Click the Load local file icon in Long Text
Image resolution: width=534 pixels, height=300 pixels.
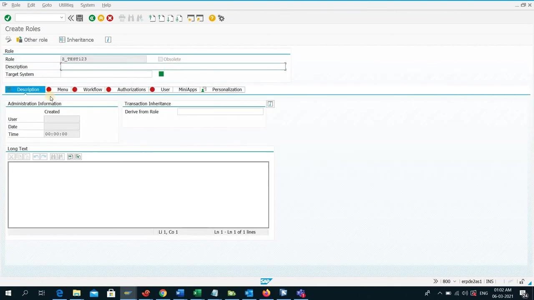70,157
